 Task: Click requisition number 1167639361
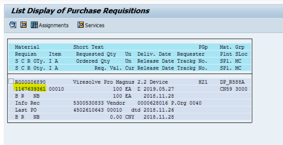click(30, 89)
